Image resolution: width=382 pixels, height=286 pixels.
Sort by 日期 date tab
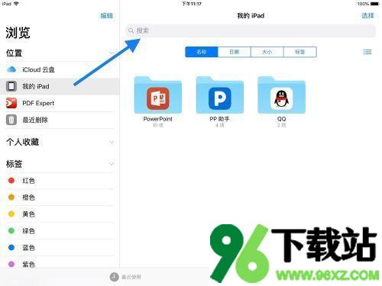(235, 52)
